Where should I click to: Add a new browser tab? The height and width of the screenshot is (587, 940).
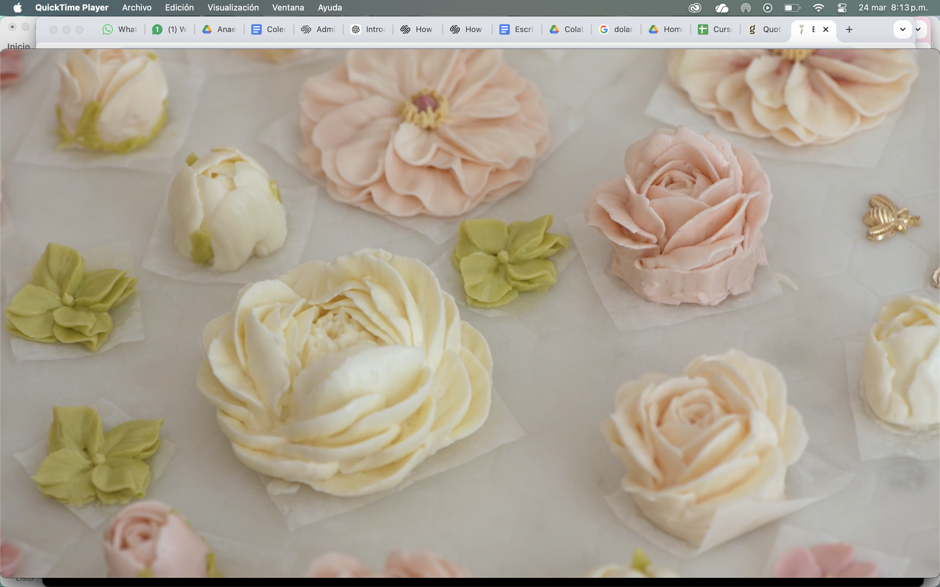[x=849, y=30]
